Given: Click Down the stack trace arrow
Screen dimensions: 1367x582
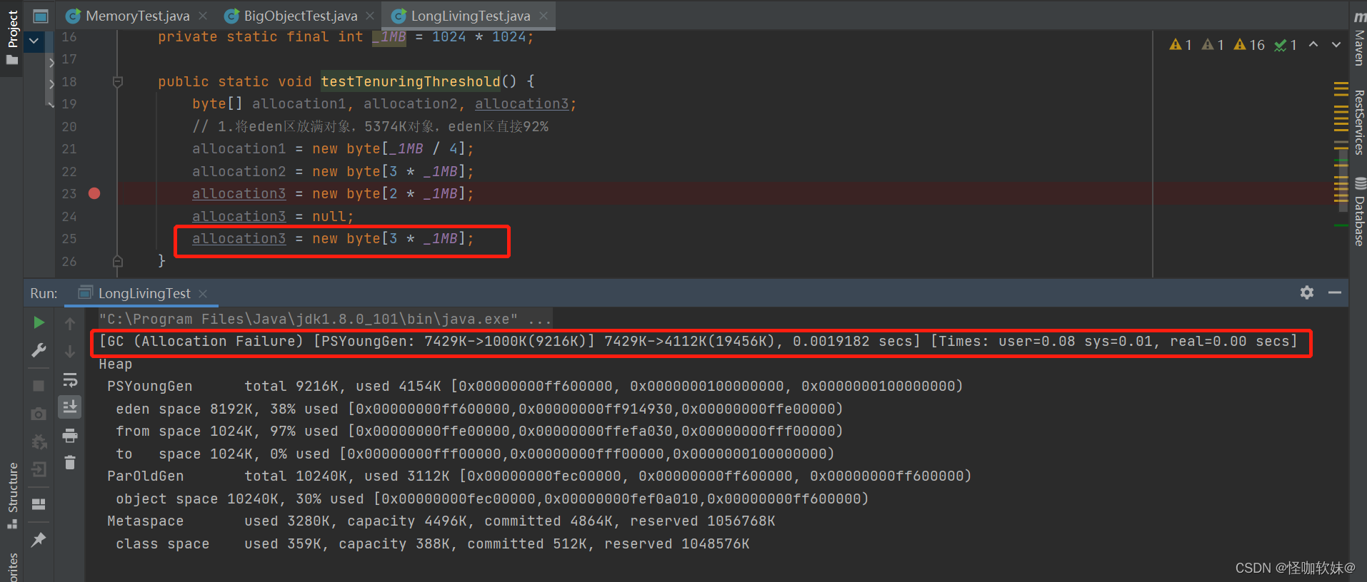Looking at the screenshot, I should 70,351.
